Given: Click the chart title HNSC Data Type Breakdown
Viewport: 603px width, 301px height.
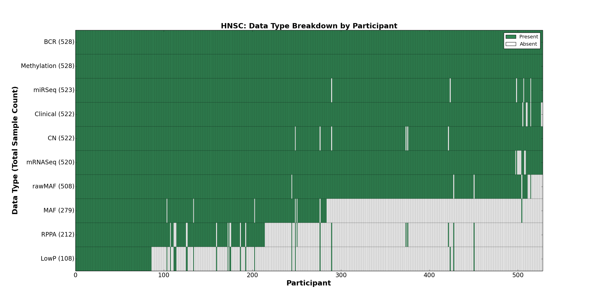Looking at the screenshot, I should (309, 26).
